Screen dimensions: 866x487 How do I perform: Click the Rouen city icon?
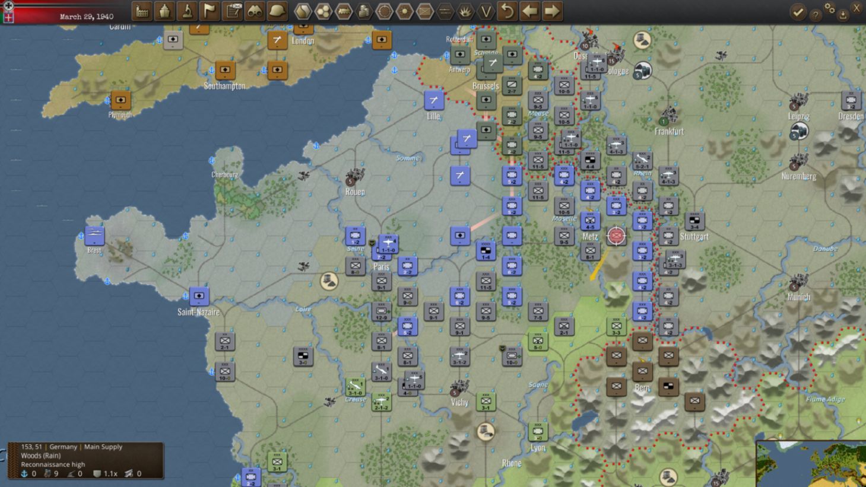355,177
